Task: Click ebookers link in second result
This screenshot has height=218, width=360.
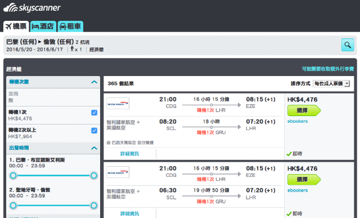Action: [298, 190]
